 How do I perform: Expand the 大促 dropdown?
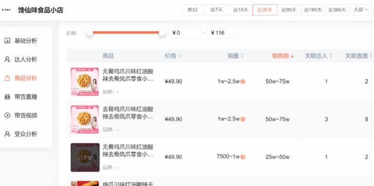361,10
